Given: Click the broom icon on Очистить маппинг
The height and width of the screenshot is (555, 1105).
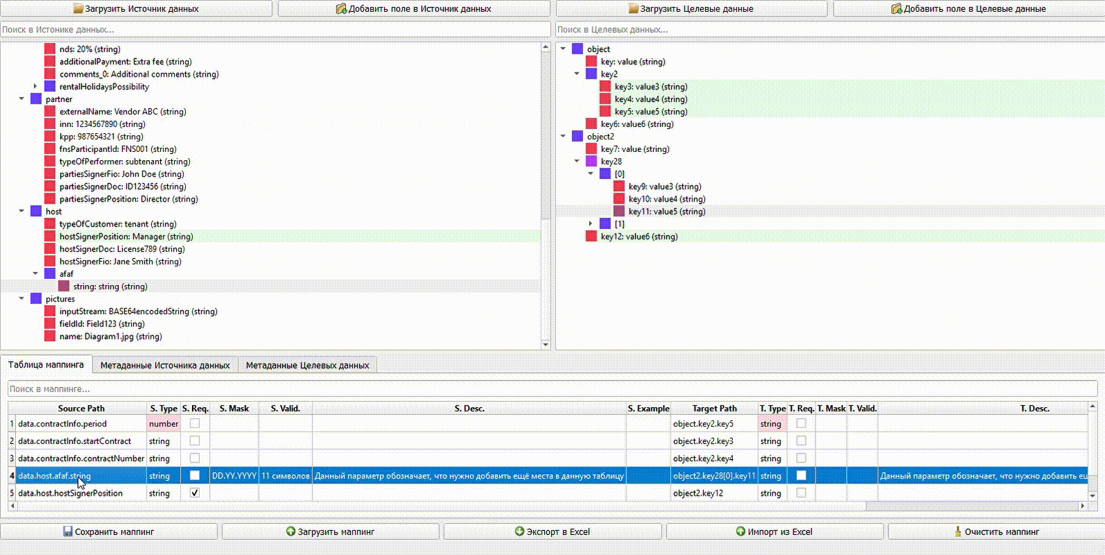Looking at the screenshot, I should 958,532.
